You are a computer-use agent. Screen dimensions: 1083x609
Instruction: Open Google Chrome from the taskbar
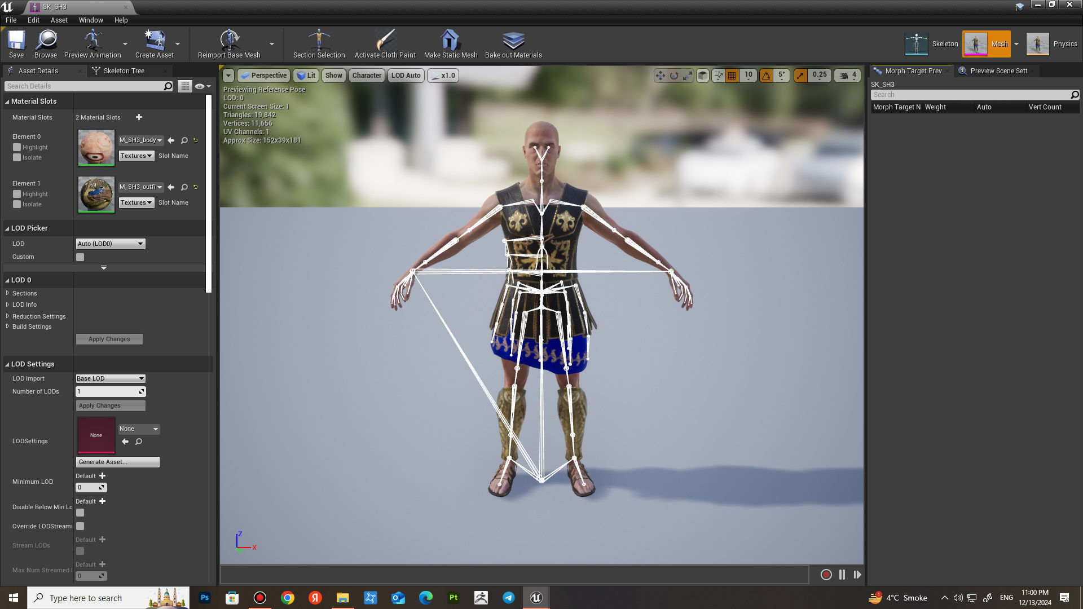288,598
